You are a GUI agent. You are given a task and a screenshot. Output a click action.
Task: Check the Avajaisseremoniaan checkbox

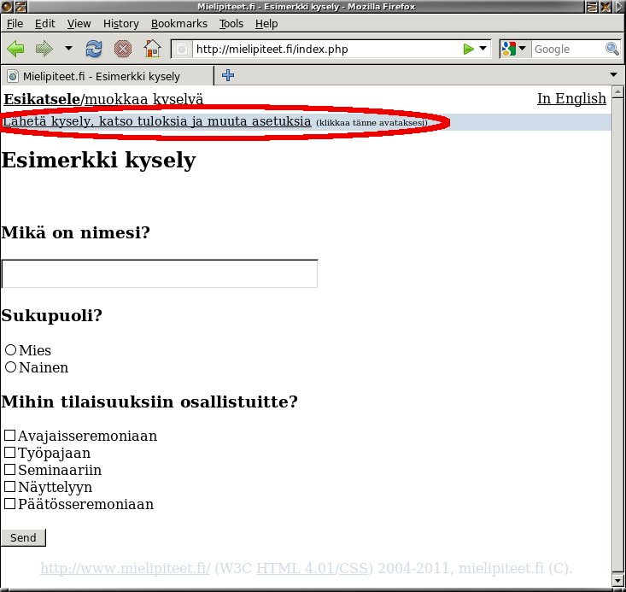[9, 435]
